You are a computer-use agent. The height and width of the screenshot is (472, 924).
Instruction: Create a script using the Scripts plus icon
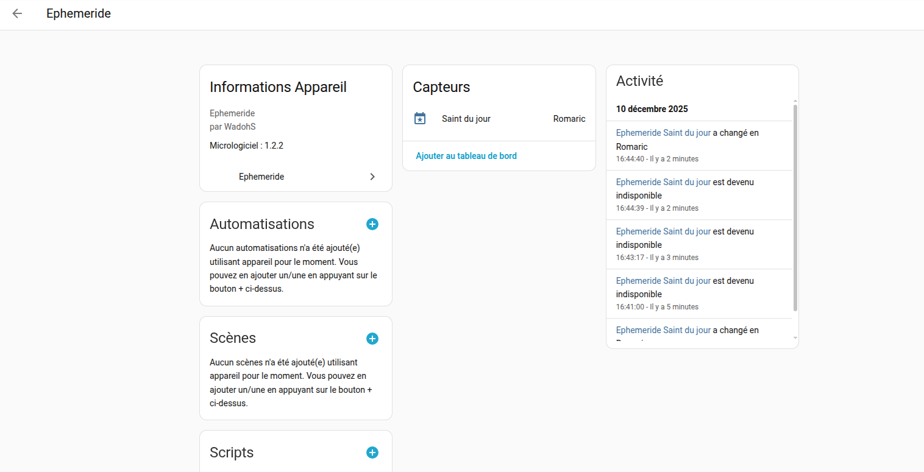click(372, 453)
